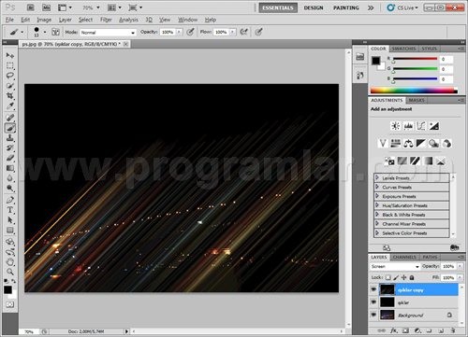Add a Black & White adjustment

coord(421,144)
